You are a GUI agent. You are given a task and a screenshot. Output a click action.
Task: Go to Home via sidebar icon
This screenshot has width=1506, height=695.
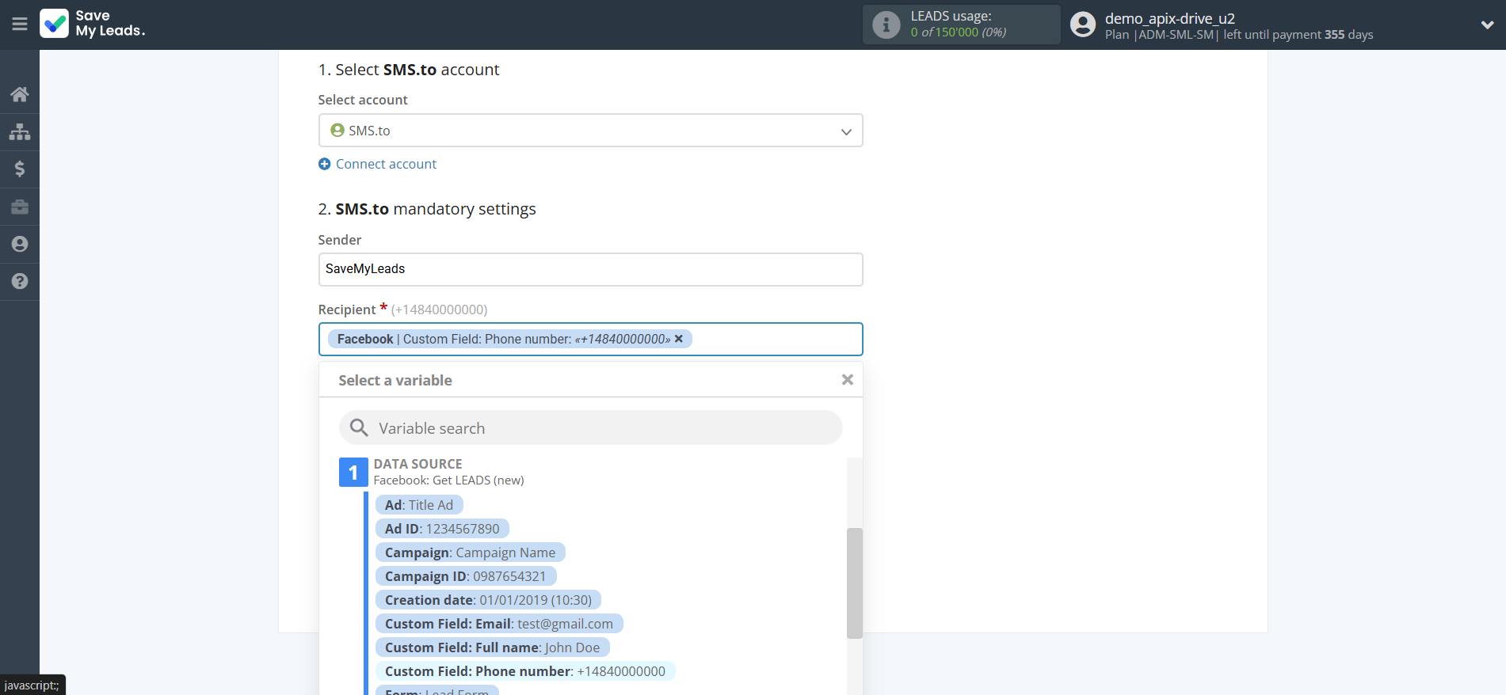coord(20,94)
